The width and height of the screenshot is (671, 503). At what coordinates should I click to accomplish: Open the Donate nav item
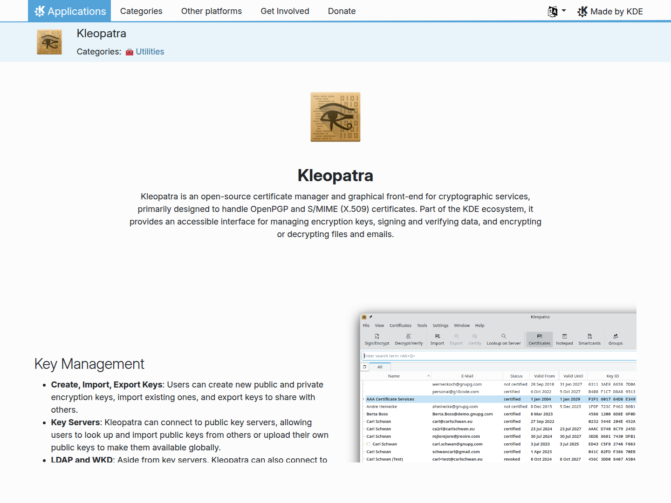pos(342,11)
